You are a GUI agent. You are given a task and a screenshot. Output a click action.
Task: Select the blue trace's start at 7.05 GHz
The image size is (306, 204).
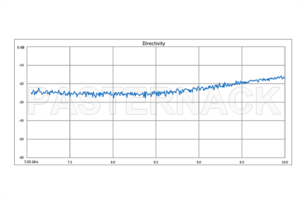[32, 93]
